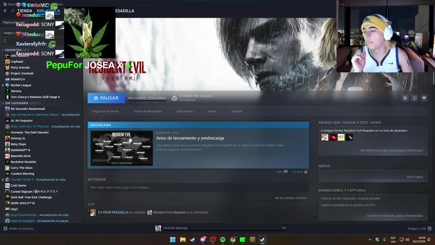Click the Crab Game icon
Image resolution: width=435 pixels, height=245 pixels.
point(7,185)
